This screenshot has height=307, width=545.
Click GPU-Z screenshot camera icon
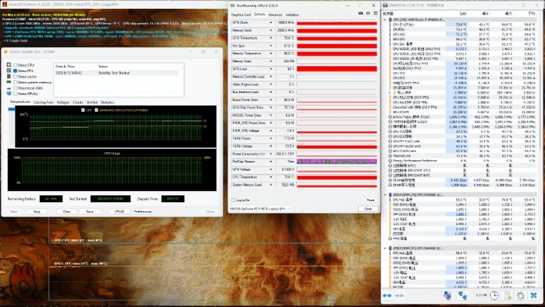(x=361, y=13)
